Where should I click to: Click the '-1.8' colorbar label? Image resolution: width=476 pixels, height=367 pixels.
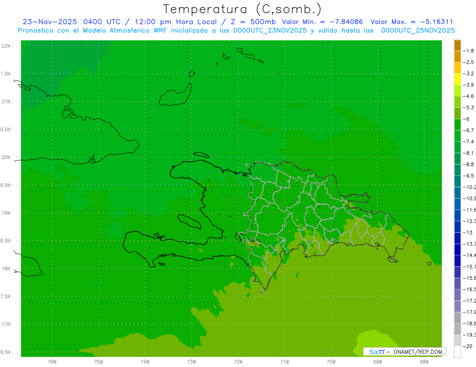click(x=468, y=51)
